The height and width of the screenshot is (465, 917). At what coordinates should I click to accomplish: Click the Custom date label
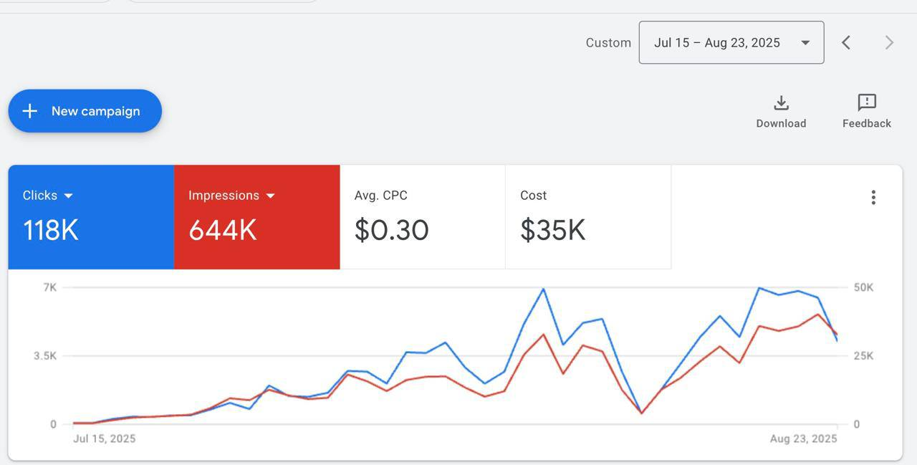coord(608,42)
